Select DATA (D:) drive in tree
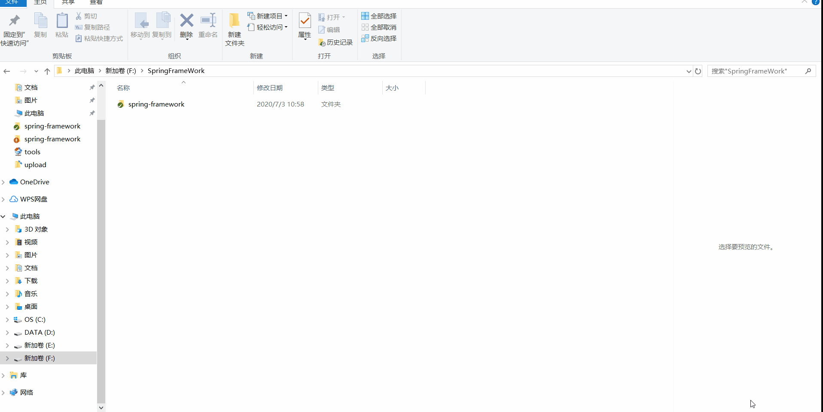 point(40,333)
